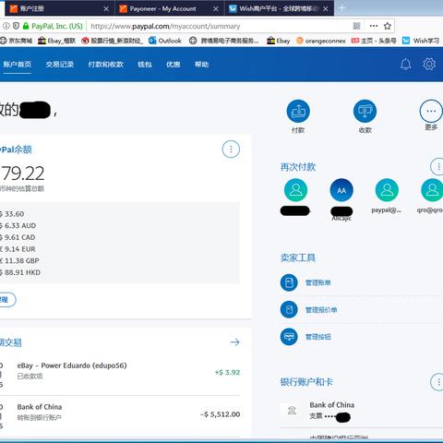
Task: Close the Payoneer browser tab
Action: click(216, 9)
